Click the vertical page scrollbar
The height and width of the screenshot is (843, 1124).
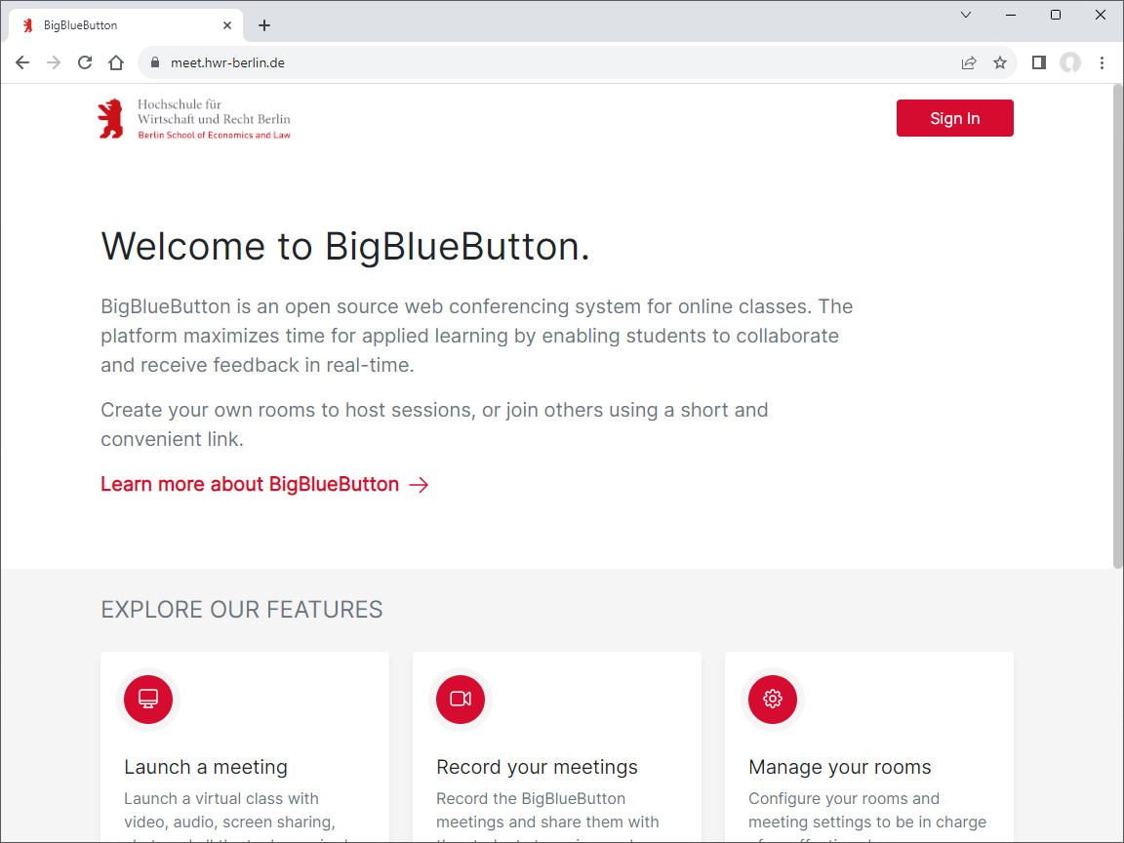point(1116,322)
